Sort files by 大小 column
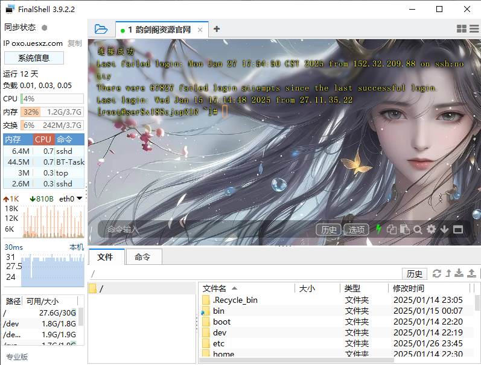 (x=317, y=288)
